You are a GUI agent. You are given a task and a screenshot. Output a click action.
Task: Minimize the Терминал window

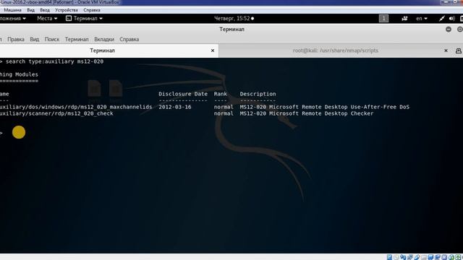(449, 29)
